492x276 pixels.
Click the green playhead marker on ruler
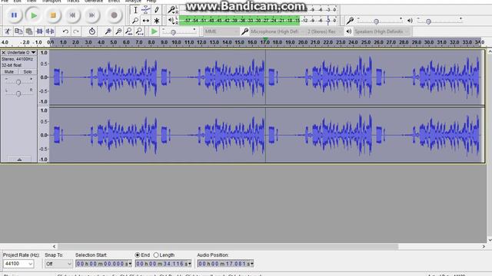point(265,40)
